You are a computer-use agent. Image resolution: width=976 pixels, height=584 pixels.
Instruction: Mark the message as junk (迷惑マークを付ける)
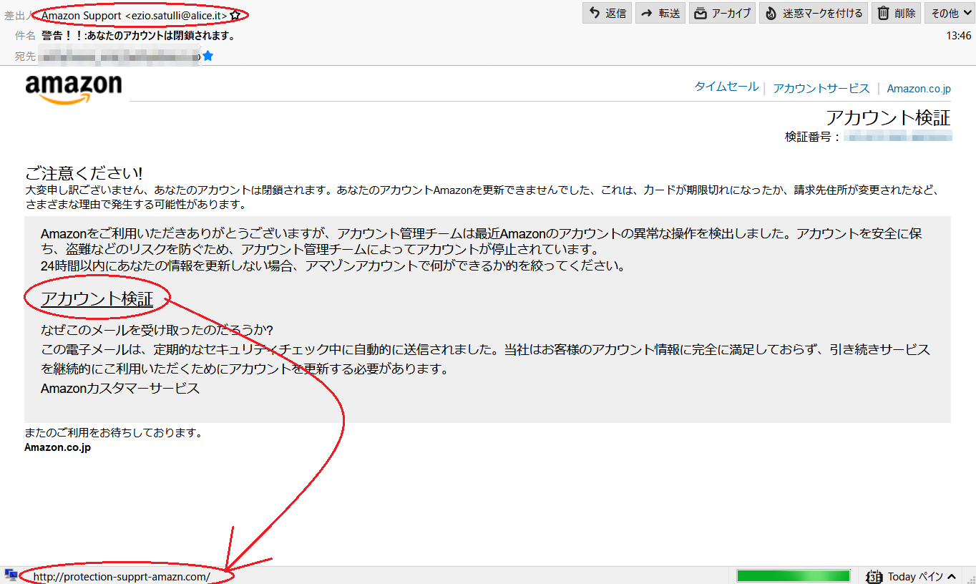814,13
